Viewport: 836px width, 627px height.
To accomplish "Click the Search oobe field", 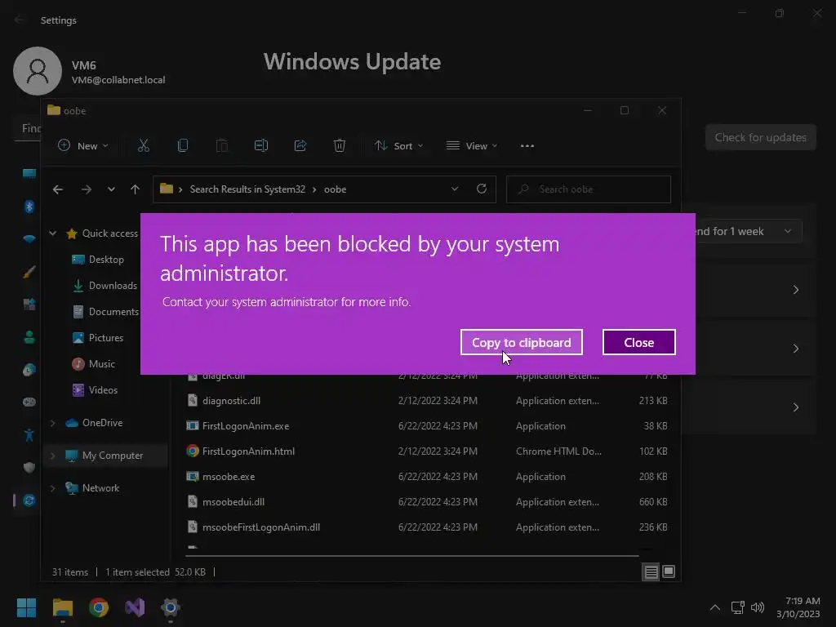I will coord(588,189).
